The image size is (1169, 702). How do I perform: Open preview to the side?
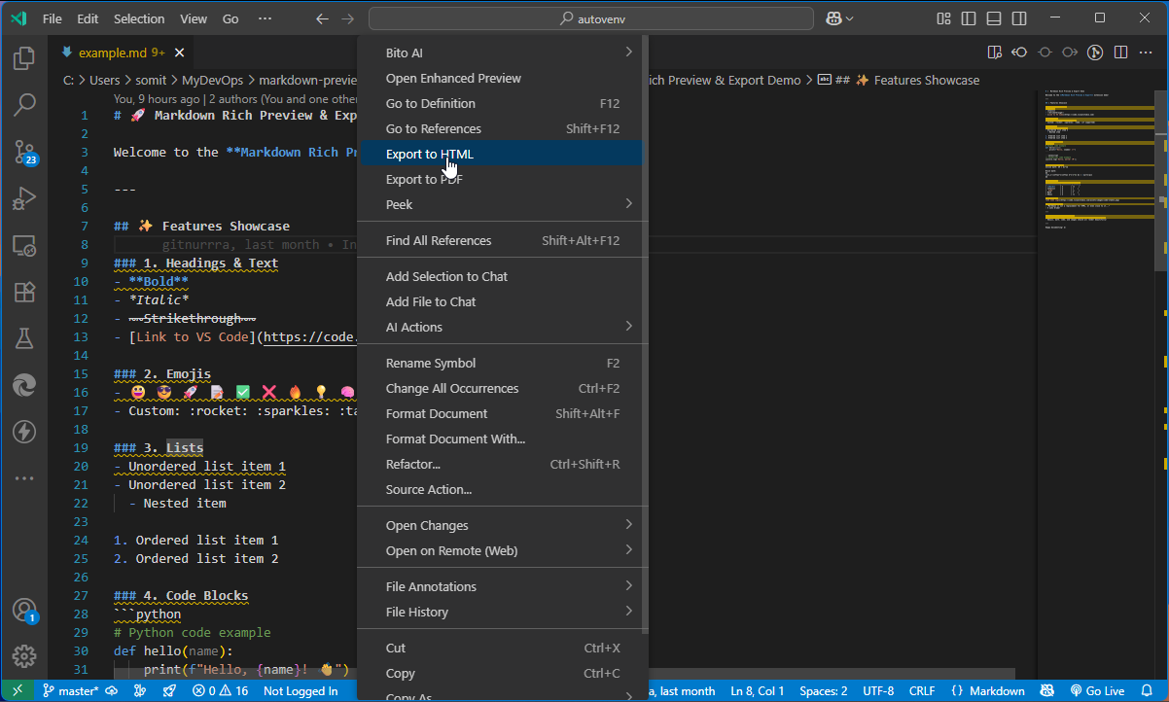coord(994,53)
